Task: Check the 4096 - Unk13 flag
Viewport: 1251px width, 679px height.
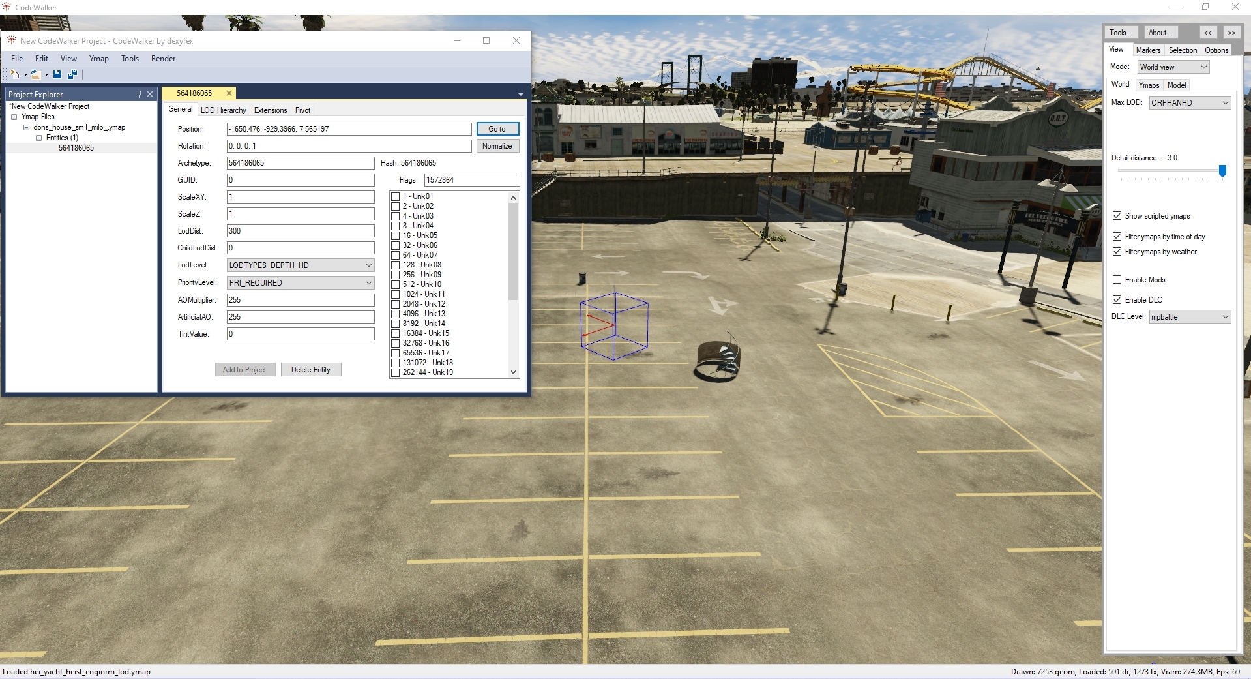Action: (395, 314)
